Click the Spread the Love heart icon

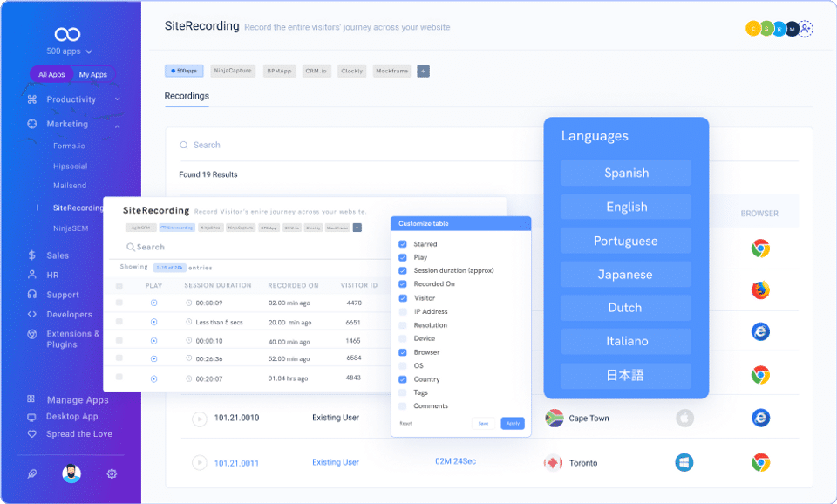click(x=32, y=434)
